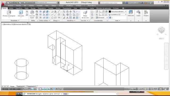The height and width of the screenshot is (96, 170).
Task: Click the [Isométrica SO] viewport view control
Action: tap(9, 24)
